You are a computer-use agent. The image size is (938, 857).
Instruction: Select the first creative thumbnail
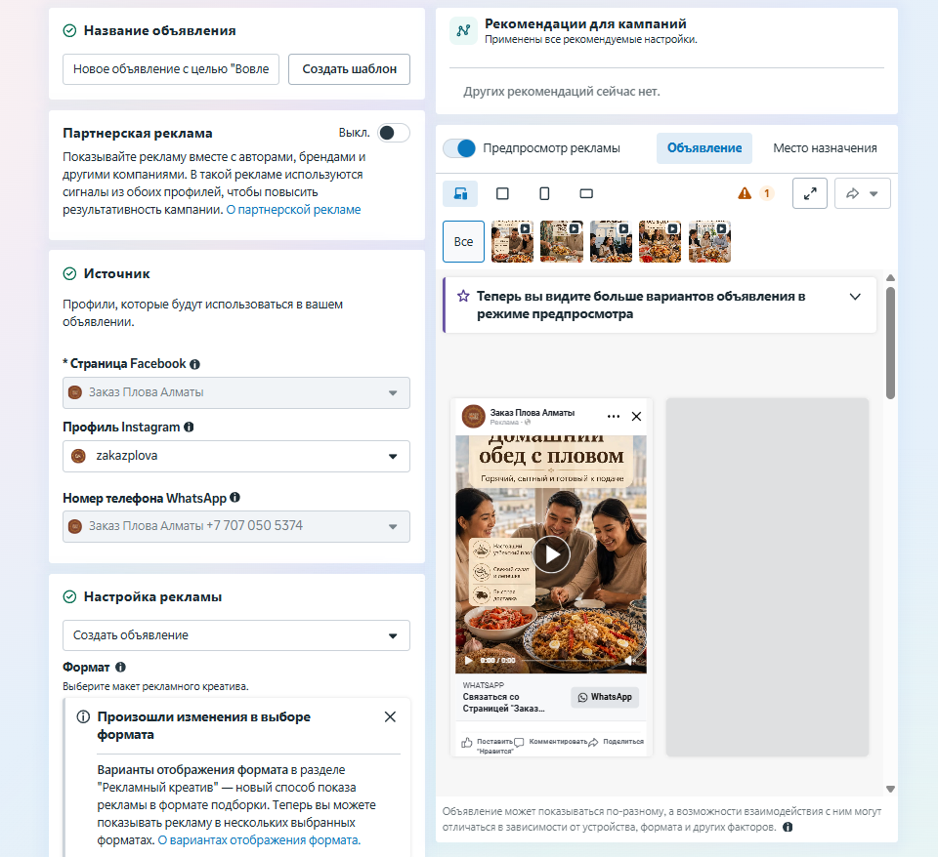[513, 241]
